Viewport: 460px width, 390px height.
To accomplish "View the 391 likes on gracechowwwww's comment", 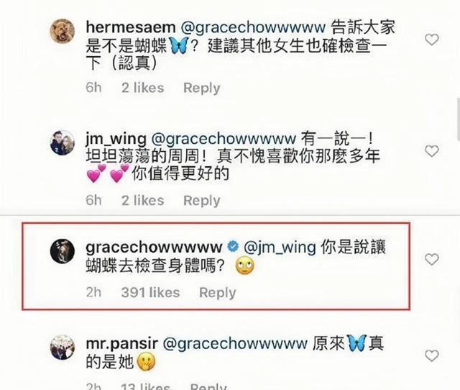I will (150, 292).
